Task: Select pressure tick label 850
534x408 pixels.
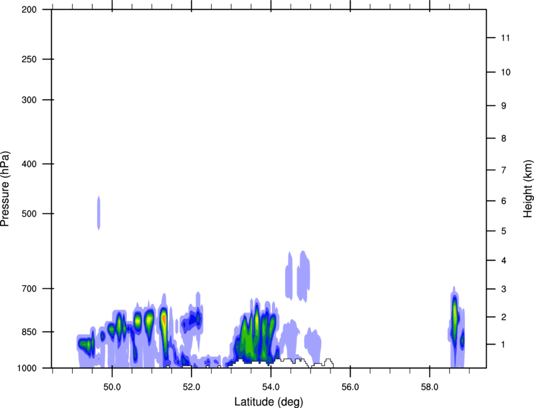Action: pyautogui.click(x=29, y=332)
